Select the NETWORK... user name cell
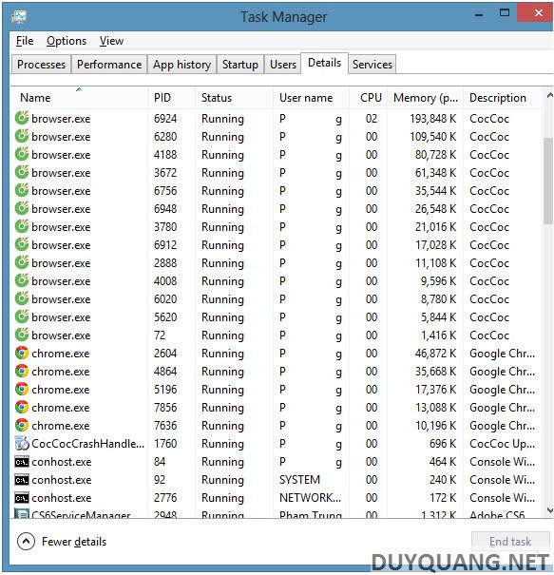Image resolution: width=554 pixels, height=575 pixels. pyautogui.click(x=310, y=498)
